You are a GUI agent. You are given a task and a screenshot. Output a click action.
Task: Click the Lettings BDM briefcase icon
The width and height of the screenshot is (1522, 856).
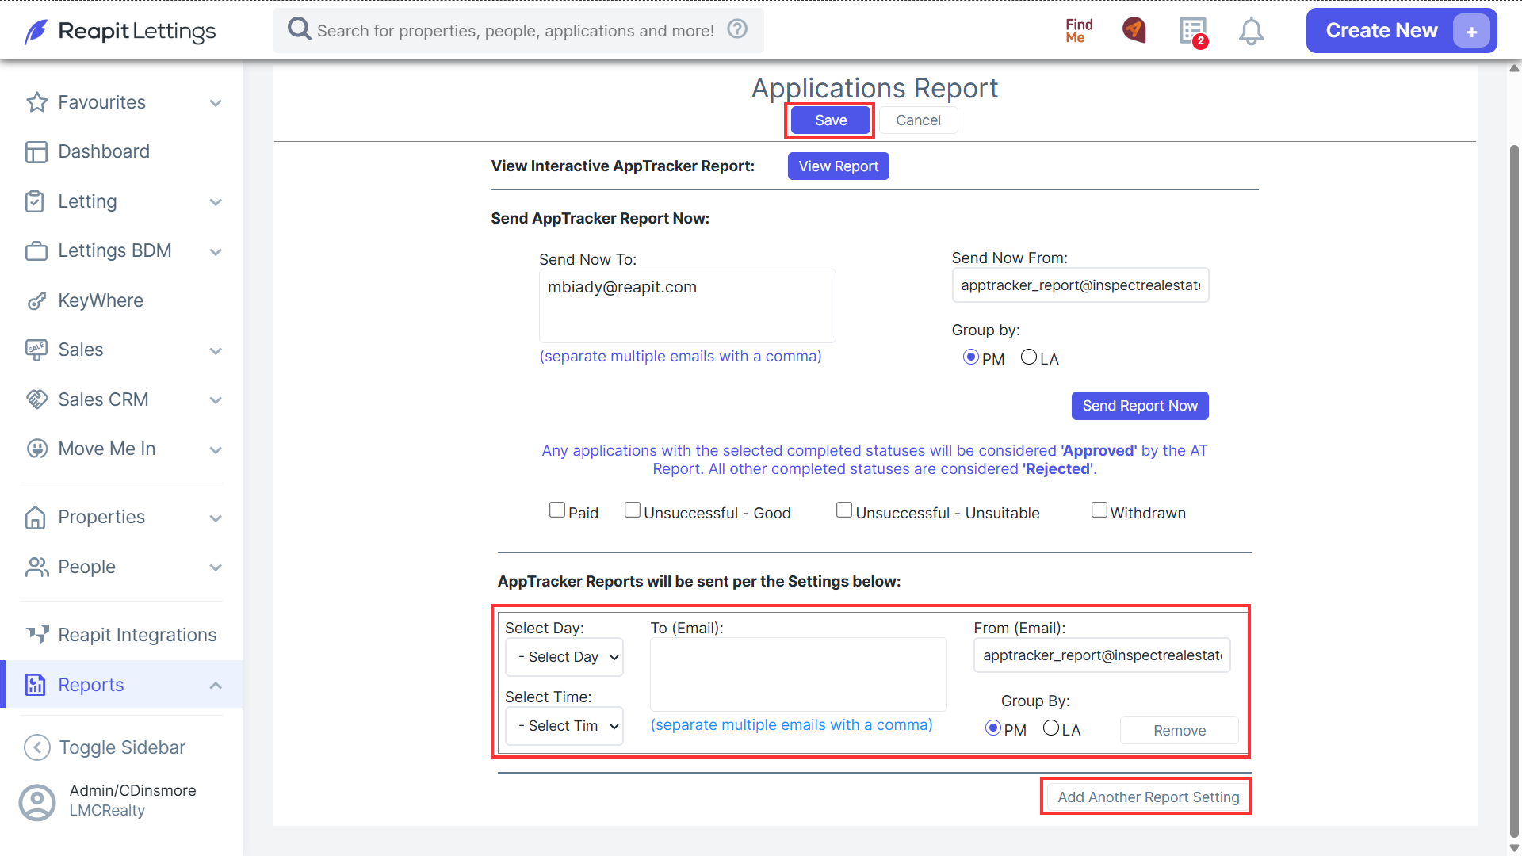36,251
